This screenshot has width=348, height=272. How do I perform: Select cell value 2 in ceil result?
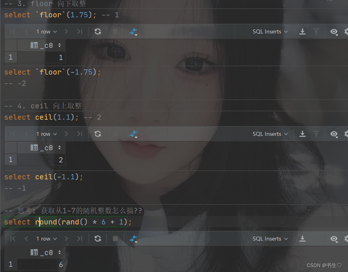41,160
